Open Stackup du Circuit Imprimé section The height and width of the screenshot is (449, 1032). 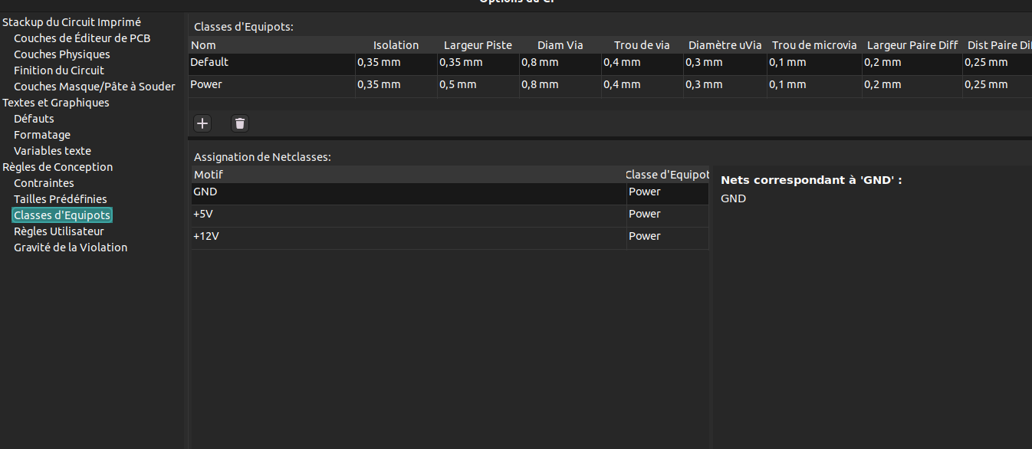click(x=72, y=22)
